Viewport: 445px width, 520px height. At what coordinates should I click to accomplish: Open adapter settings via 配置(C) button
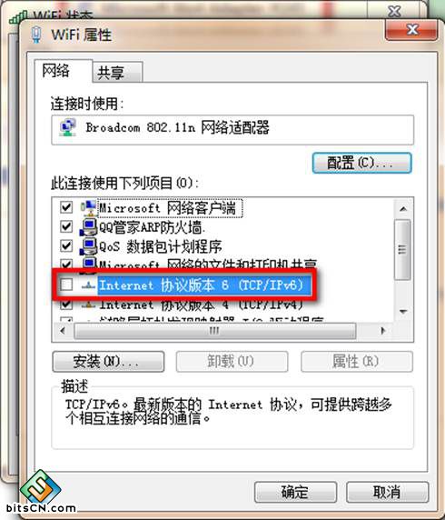pos(361,163)
